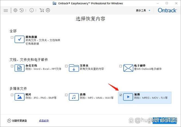Click the 文件夹 folder icon
Viewport: 181px width, 127px height.
point(74,68)
